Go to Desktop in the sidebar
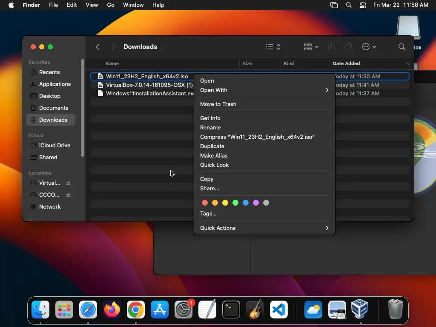 click(50, 96)
